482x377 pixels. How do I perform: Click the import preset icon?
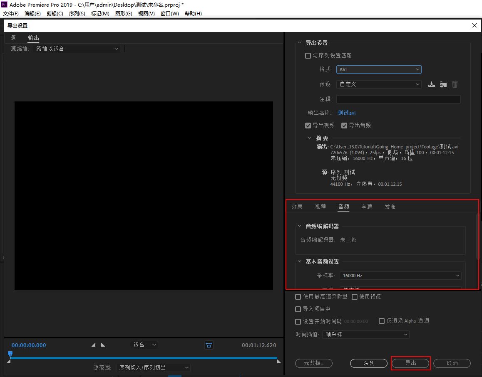click(443, 84)
